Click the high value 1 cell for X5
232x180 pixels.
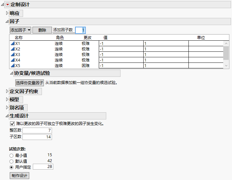coord(166,65)
